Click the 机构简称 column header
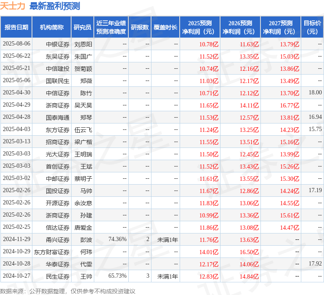Image resolution: width=324 pixels, height=295 pixels. [x=52, y=27]
